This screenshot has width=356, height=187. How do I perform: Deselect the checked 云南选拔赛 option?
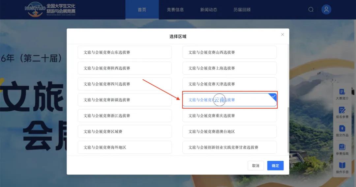tap(229, 100)
